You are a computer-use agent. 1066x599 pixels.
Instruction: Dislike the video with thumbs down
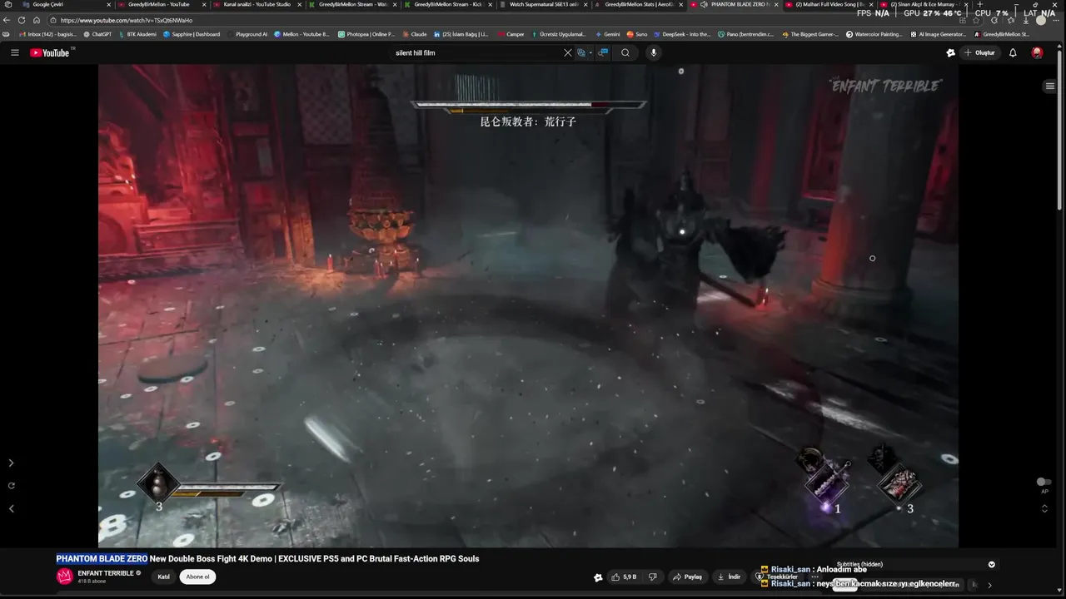(653, 577)
